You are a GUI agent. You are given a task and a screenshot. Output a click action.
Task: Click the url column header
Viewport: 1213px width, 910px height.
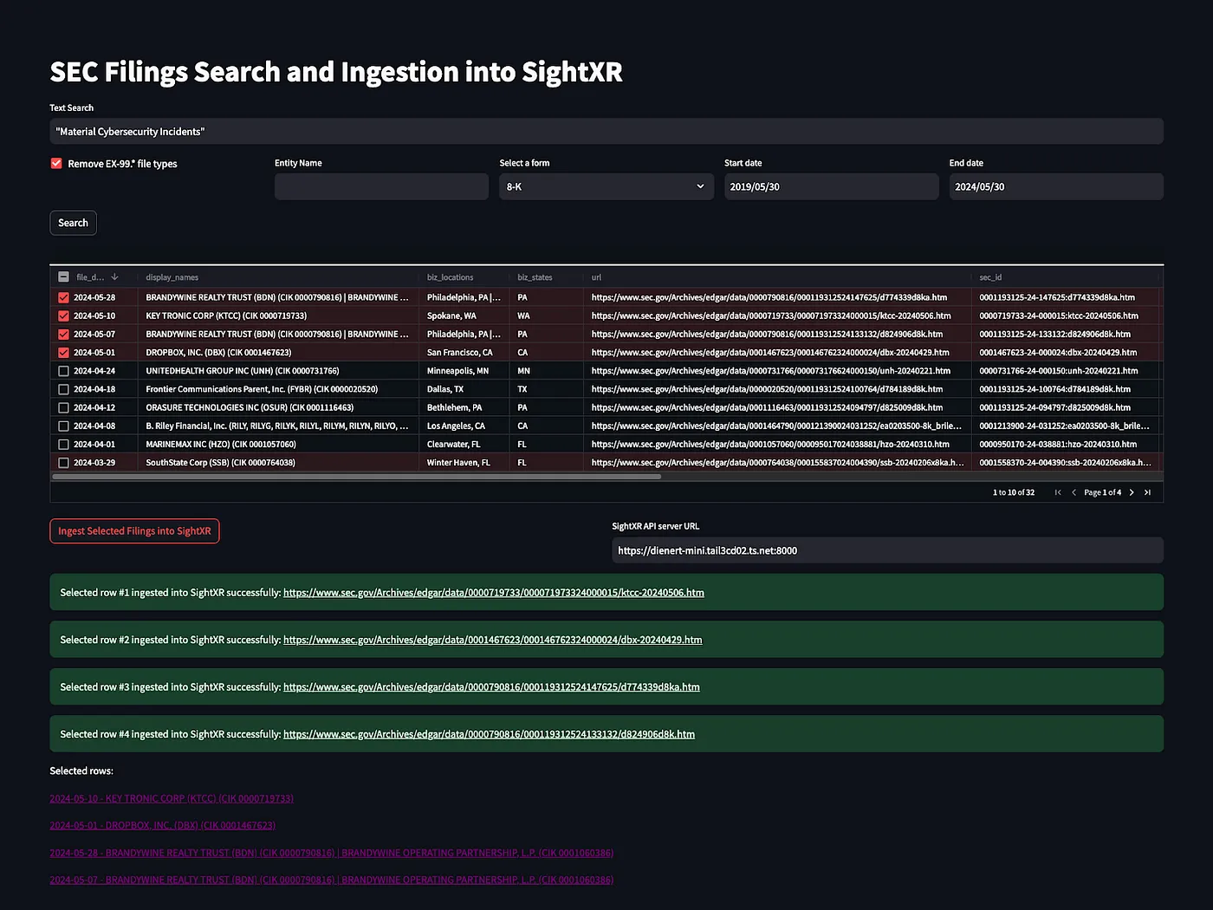pyautogui.click(x=596, y=277)
